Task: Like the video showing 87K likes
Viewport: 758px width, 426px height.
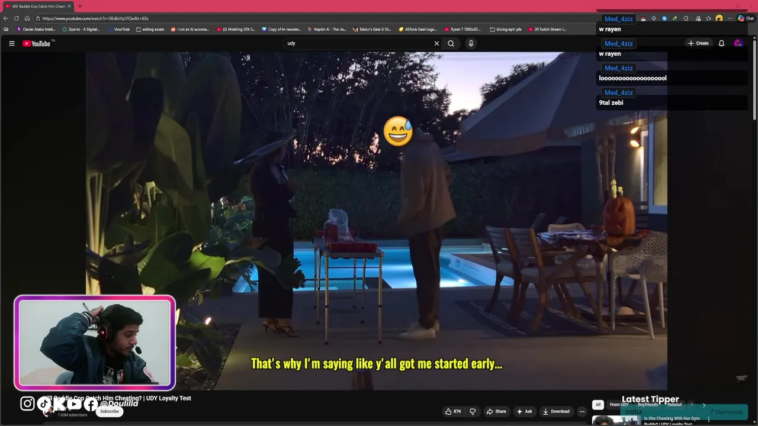Action: (454, 411)
